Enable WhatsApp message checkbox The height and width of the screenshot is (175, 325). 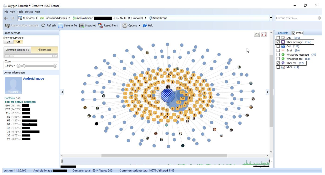tap(278, 55)
